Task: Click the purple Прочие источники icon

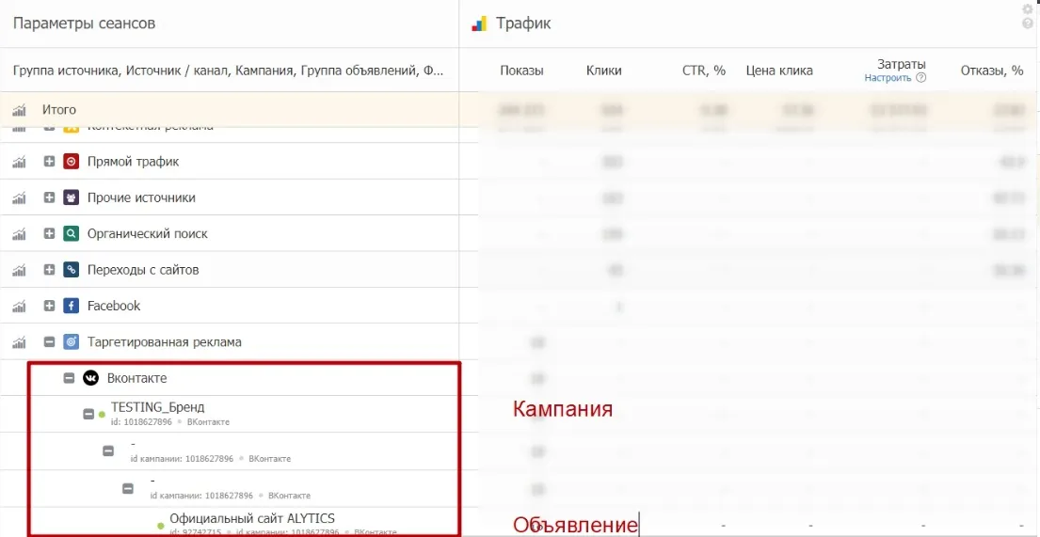Action: 71,197
